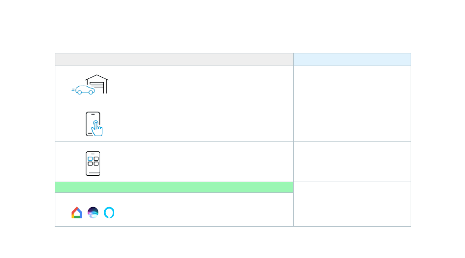Click empty right cell beside app grid phone
465x258 pixels.
pos(352,162)
